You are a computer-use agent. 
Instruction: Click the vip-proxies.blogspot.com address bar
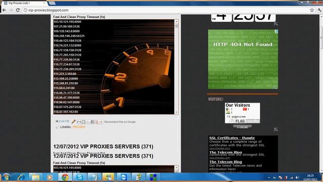point(166,10)
